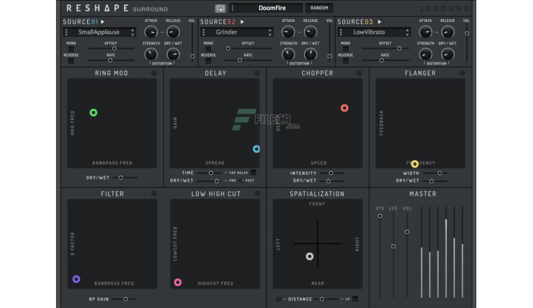Toggle the Low High Cut effect

[x=257, y=193]
